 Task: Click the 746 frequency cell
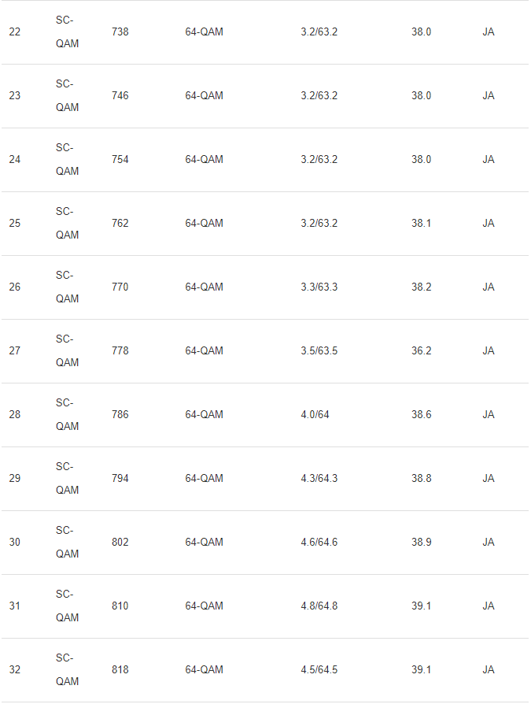tap(120, 96)
